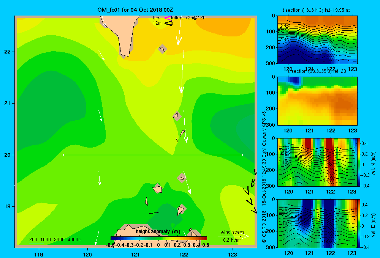
Task: Click the white horizontal section line at latitude 20
Action: pos(153,155)
